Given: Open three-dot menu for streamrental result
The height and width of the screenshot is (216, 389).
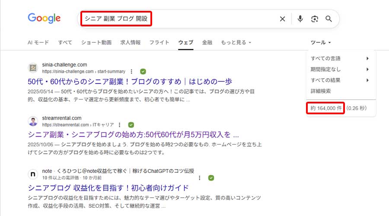Looking at the screenshot, I should 120,125.
